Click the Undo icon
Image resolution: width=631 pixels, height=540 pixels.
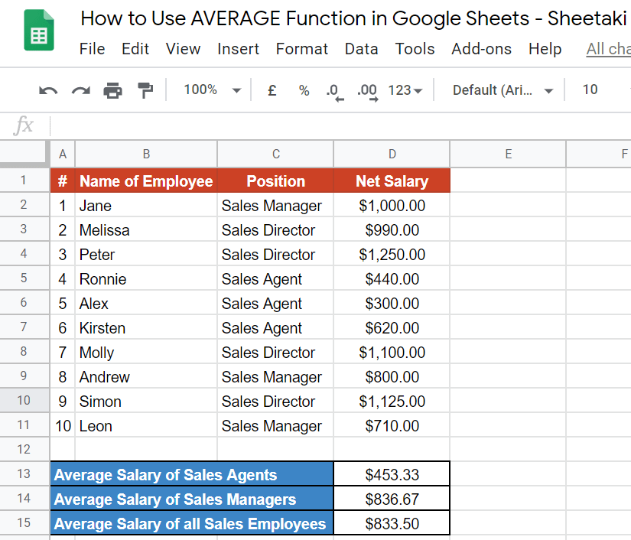[47, 89]
